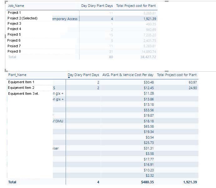Click the sort arrow under Day Diary Plant Days
Screen dimensions: 216x188
[69, 78]
